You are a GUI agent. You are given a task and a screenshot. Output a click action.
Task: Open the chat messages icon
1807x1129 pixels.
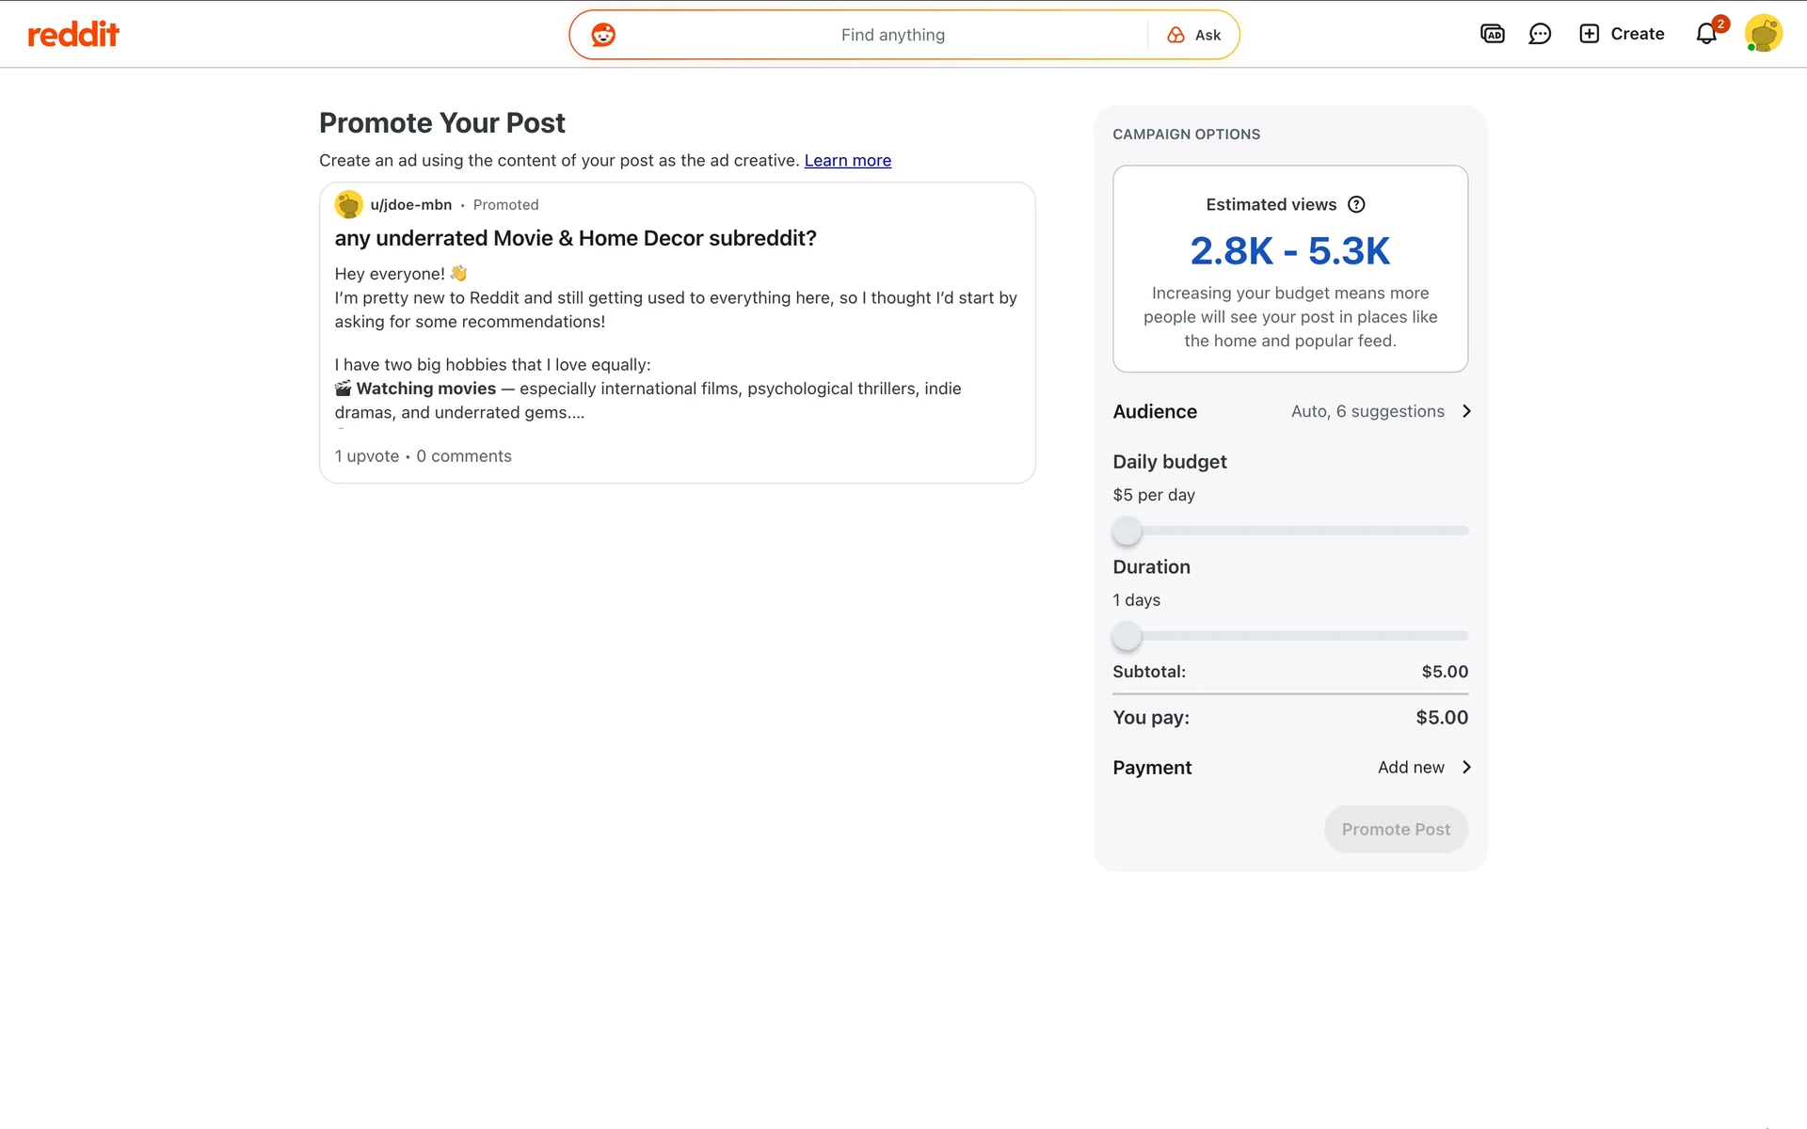coord(1540,34)
